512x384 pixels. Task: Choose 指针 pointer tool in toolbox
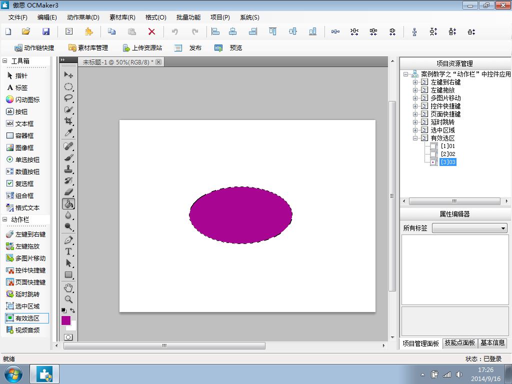click(x=17, y=76)
